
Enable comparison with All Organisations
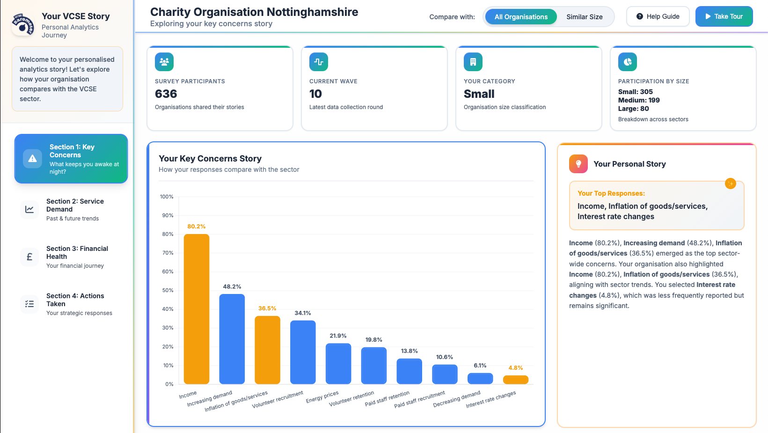pyautogui.click(x=520, y=16)
